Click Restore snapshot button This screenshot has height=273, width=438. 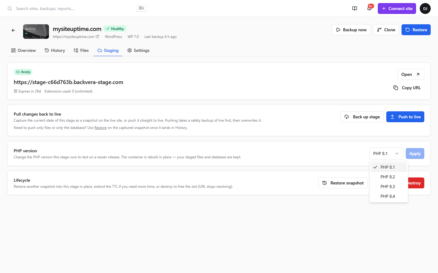pyautogui.click(x=343, y=183)
